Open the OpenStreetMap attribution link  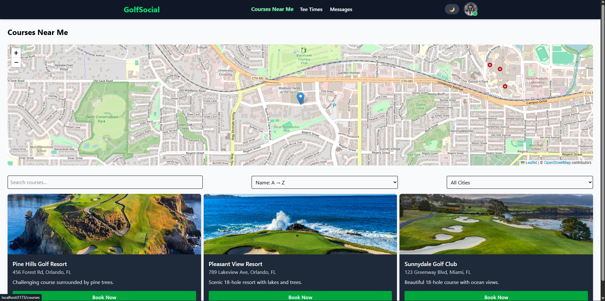tap(557, 162)
